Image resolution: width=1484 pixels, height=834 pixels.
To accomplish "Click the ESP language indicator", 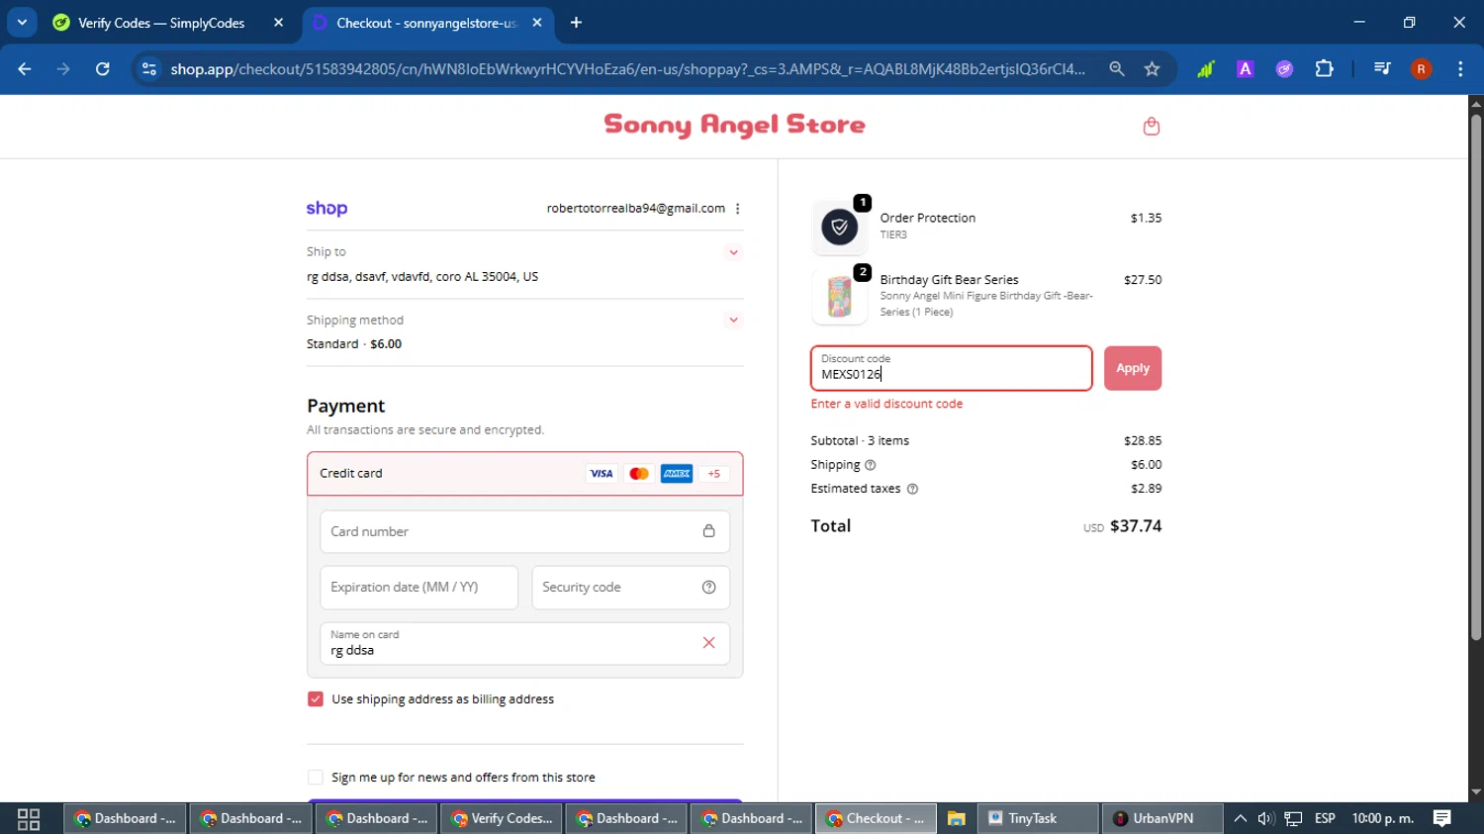I will pyautogui.click(x=1325, y=818).
